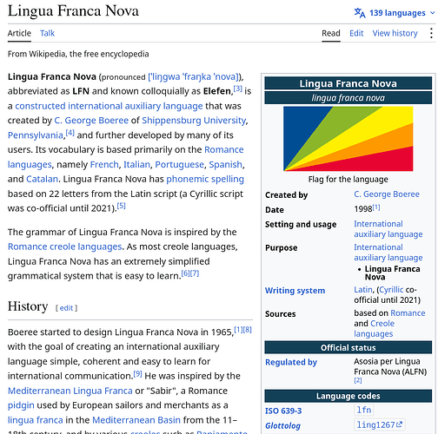The image size is (438, 434).
Task: Open the Latin script link in infobox
Action: 363,290
